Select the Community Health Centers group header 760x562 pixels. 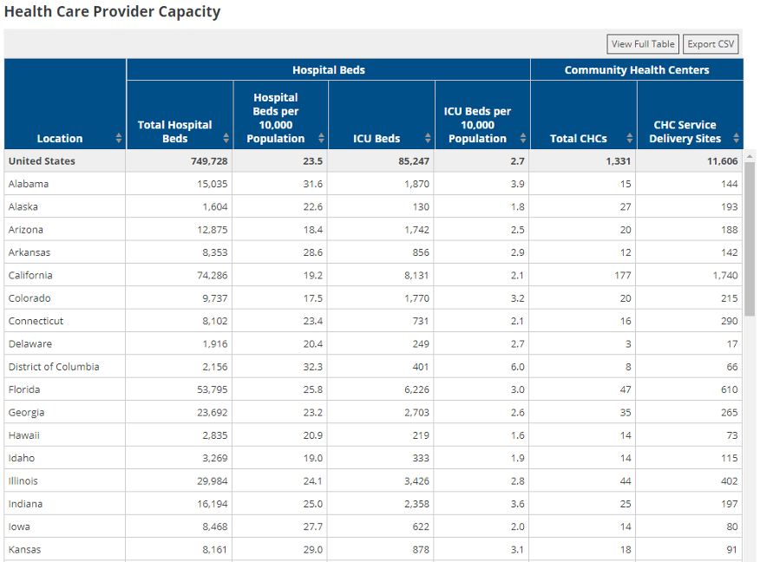tap(636, 70)
